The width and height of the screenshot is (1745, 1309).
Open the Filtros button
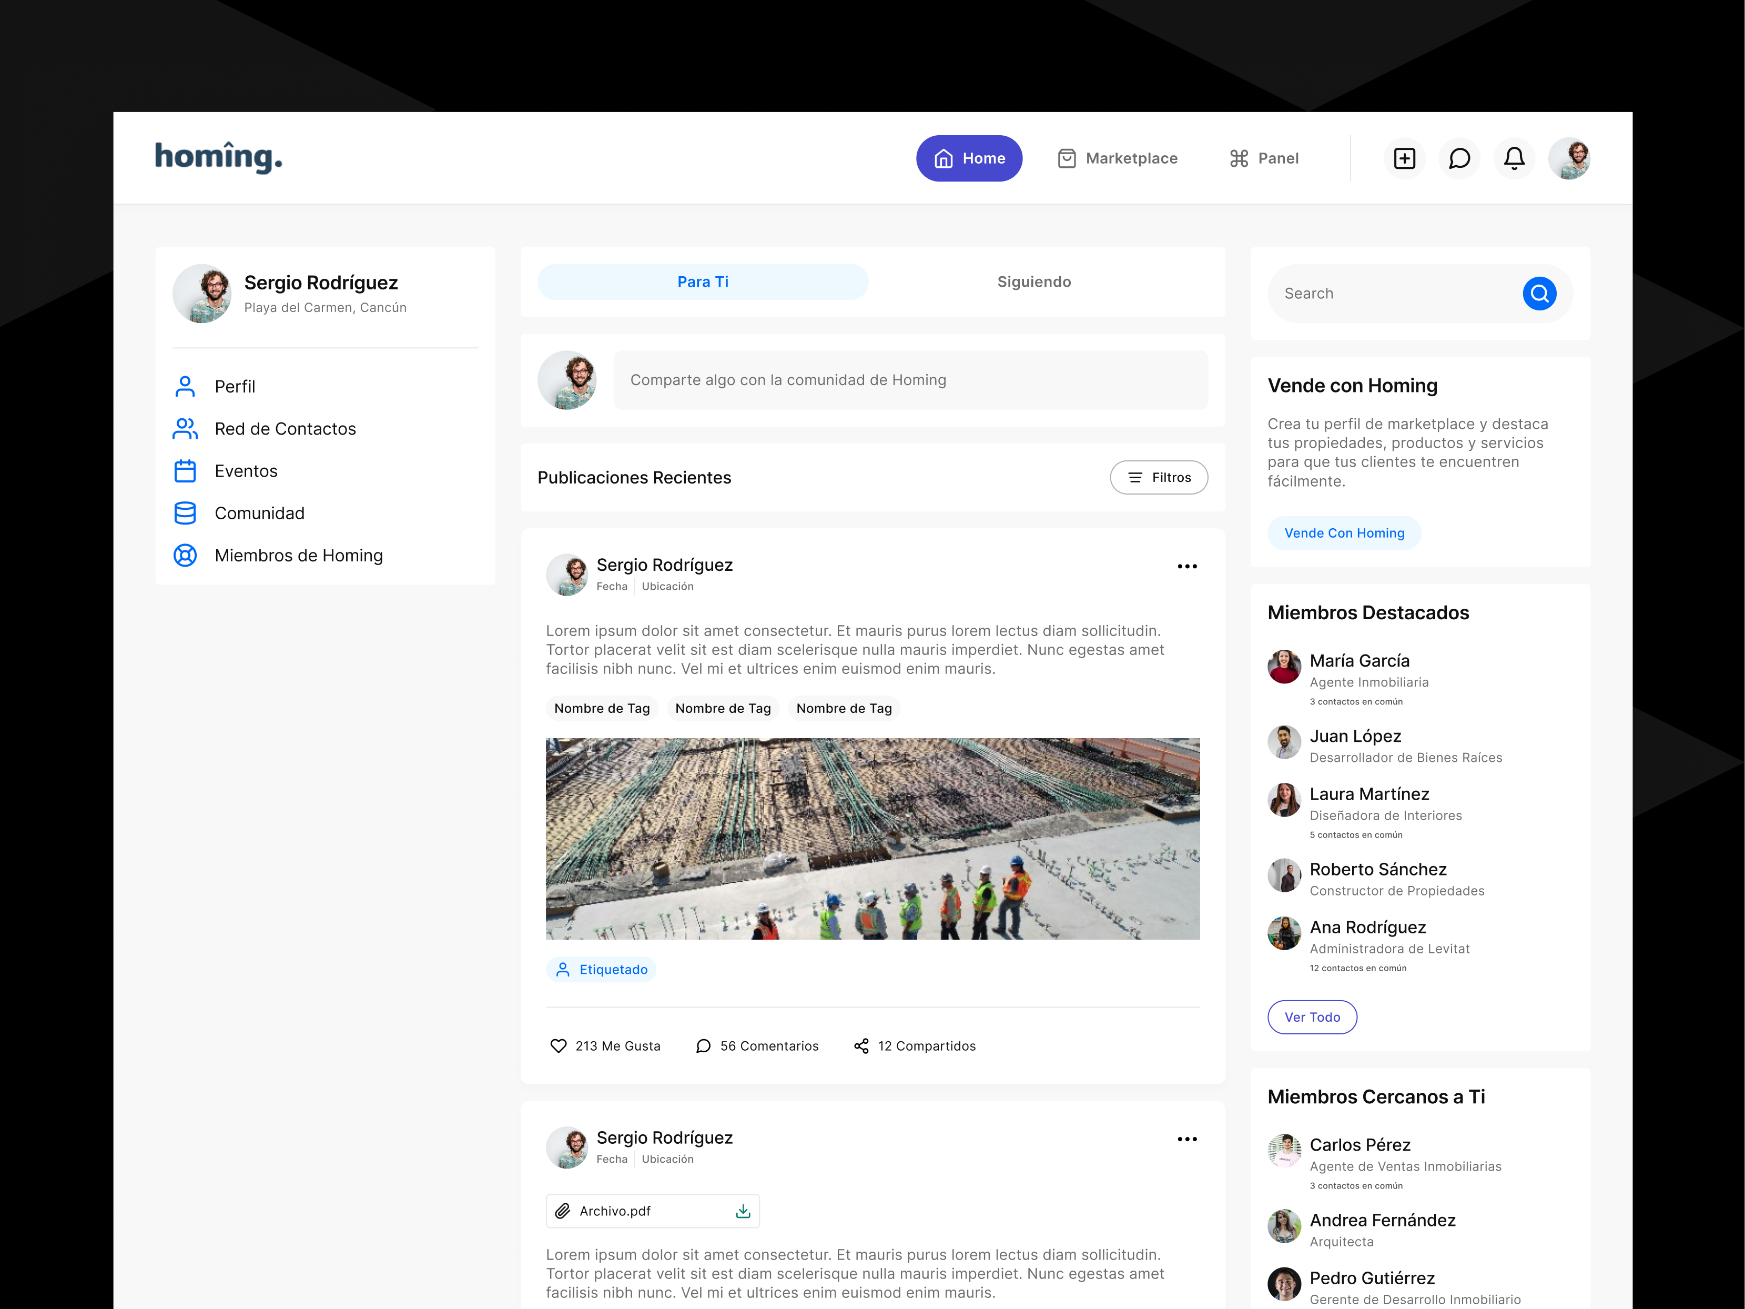click(x=1159, y=477)
